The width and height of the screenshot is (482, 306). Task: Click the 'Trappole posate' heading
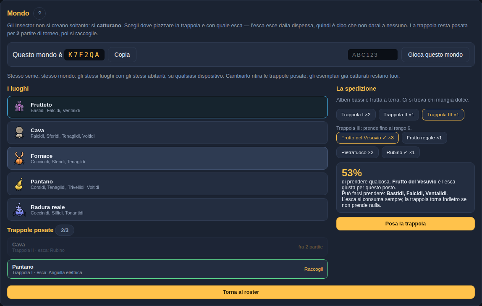click(x=30, y=230)
